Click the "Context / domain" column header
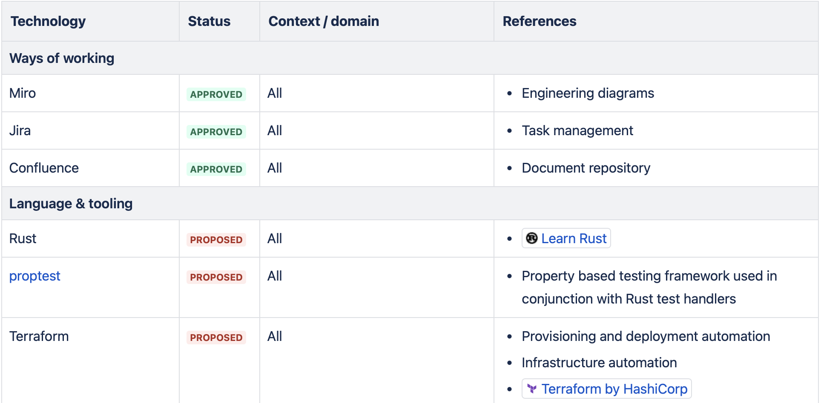The height and width of the screenshot is (403, 821). (x=324, y=21)
